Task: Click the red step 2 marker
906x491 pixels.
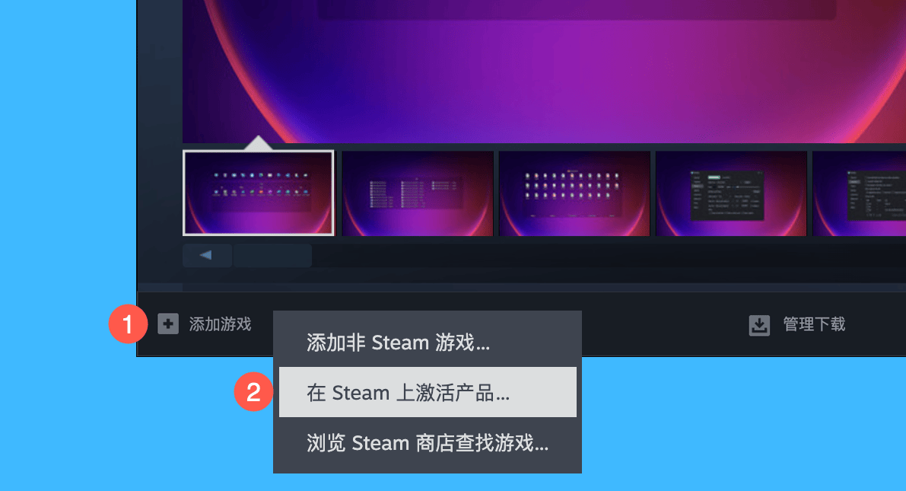Action: [253, 392]
